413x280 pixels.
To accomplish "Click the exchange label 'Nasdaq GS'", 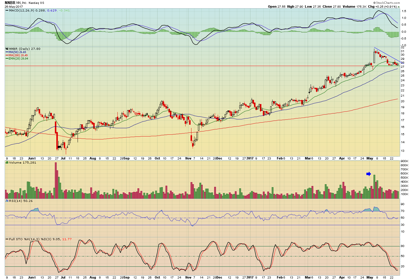I will coord(37,3).
